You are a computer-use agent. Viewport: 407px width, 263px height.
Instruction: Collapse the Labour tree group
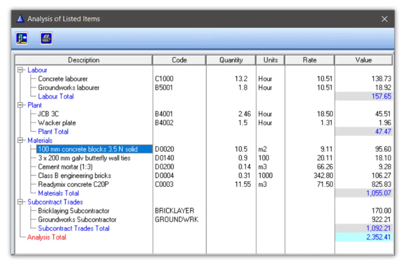coord(20,70)
